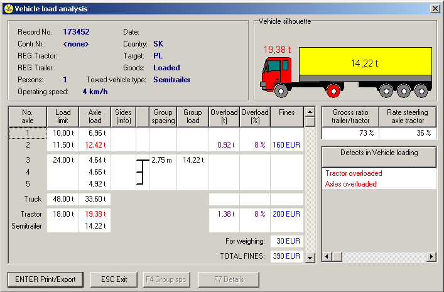This screenshot has height=292, width=444.
Task: Click the 'Grooss ratio trailer/tractor' header
Action: pyautogui.click(x=350, y=116)
